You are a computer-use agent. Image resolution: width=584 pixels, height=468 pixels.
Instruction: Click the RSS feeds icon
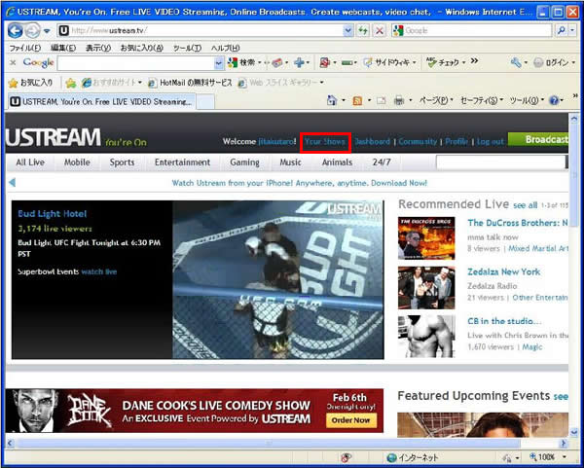[x=357, y=100]
